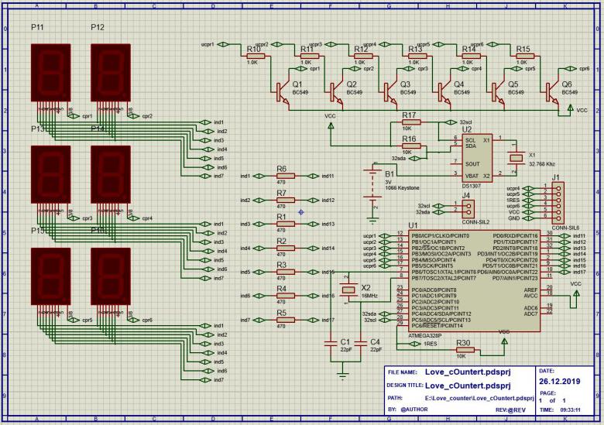Select the J4 CONN-SIL2 connector
604x425 pixels.
tap(468, 209)
